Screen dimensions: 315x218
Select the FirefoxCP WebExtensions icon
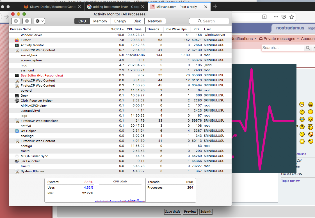(x=17, y=121)
